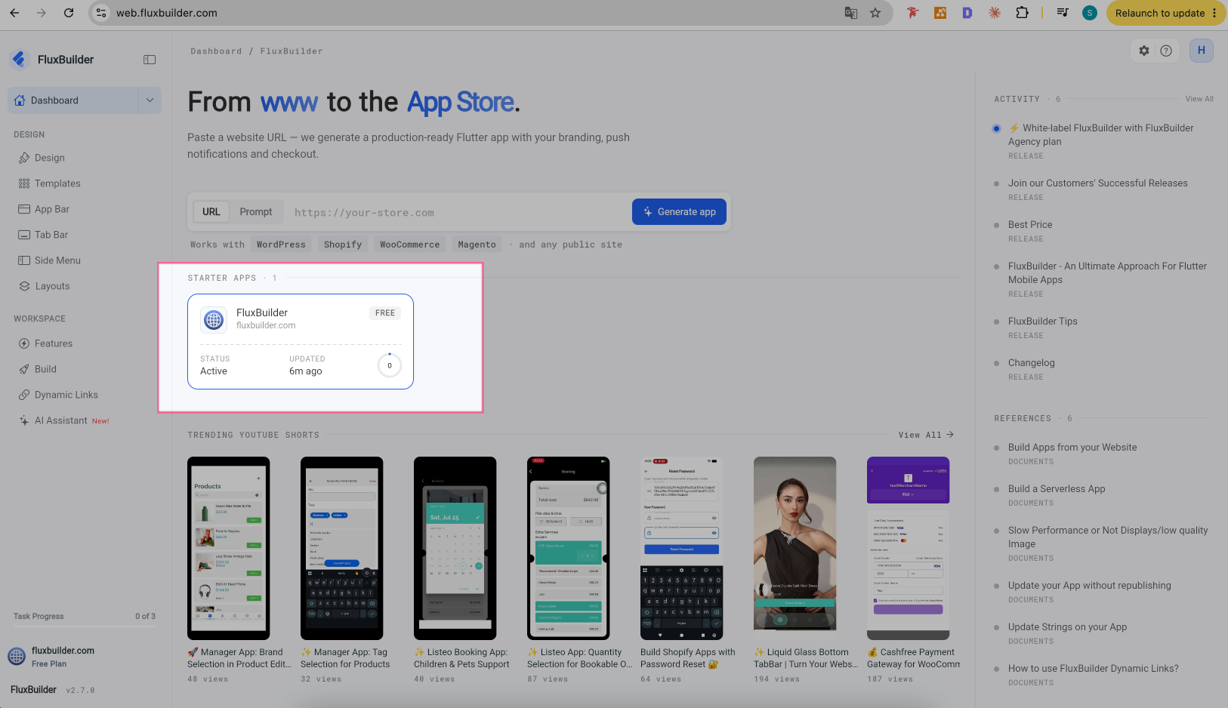Select the White-label FluxBuilder activity radio dot
Image resolution: width=1228 pixels, height=708 pixels.
[x=996, y=128]
